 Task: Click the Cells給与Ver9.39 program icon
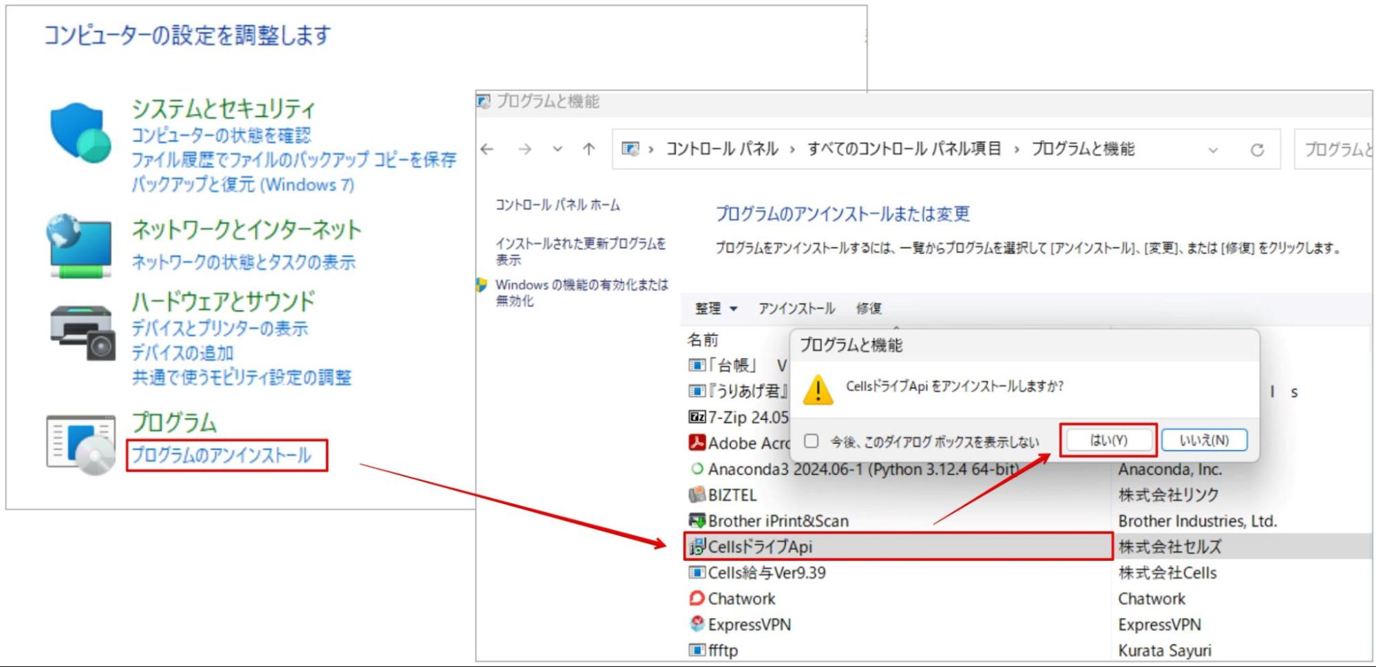point(697,572)
